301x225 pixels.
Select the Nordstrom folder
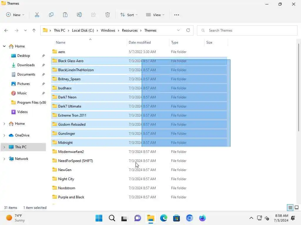pyautogui.click(x=67, y=188)
